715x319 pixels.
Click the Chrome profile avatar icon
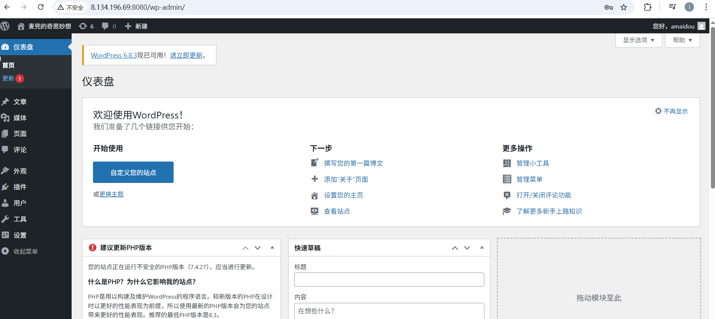[689, 7]
